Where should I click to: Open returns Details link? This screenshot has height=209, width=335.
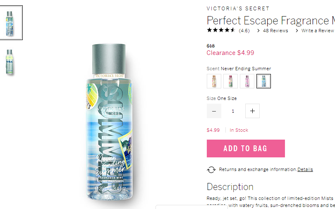pos(305,169)
